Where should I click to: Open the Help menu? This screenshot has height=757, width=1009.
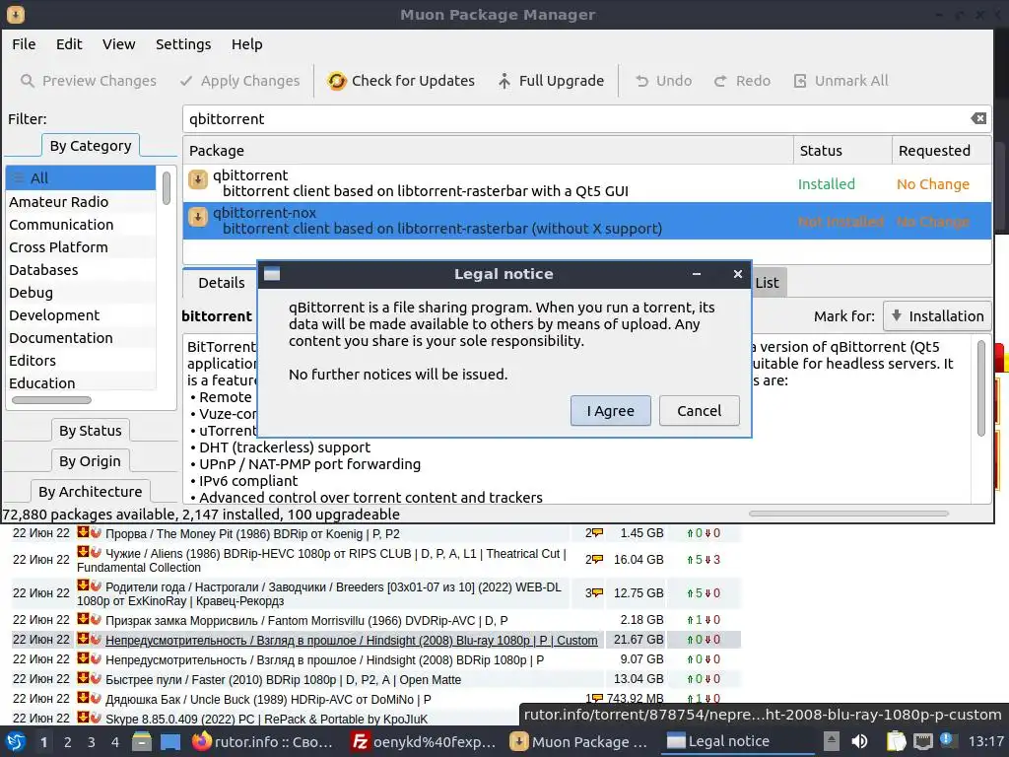click(246, 44)
